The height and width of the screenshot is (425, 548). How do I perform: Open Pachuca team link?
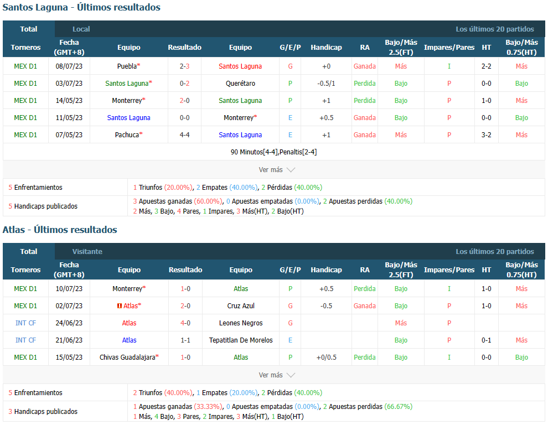point(127,135)
